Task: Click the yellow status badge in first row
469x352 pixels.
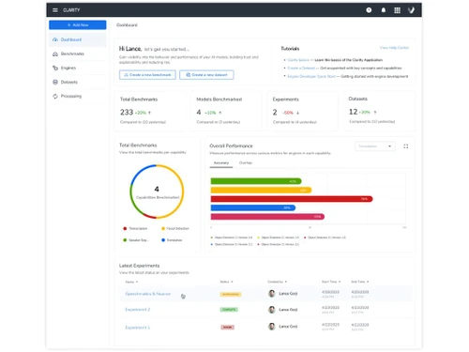Action: [x=231, y=294]
